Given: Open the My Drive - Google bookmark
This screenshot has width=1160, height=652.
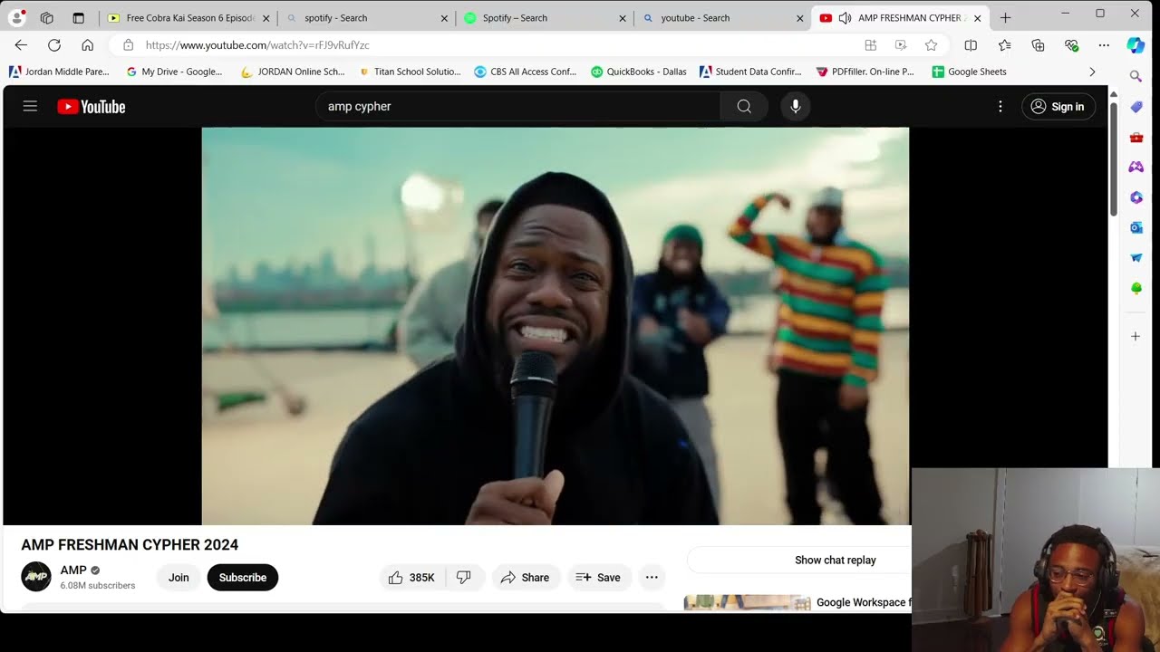Looking at the screenshot, I should [174, 72].
